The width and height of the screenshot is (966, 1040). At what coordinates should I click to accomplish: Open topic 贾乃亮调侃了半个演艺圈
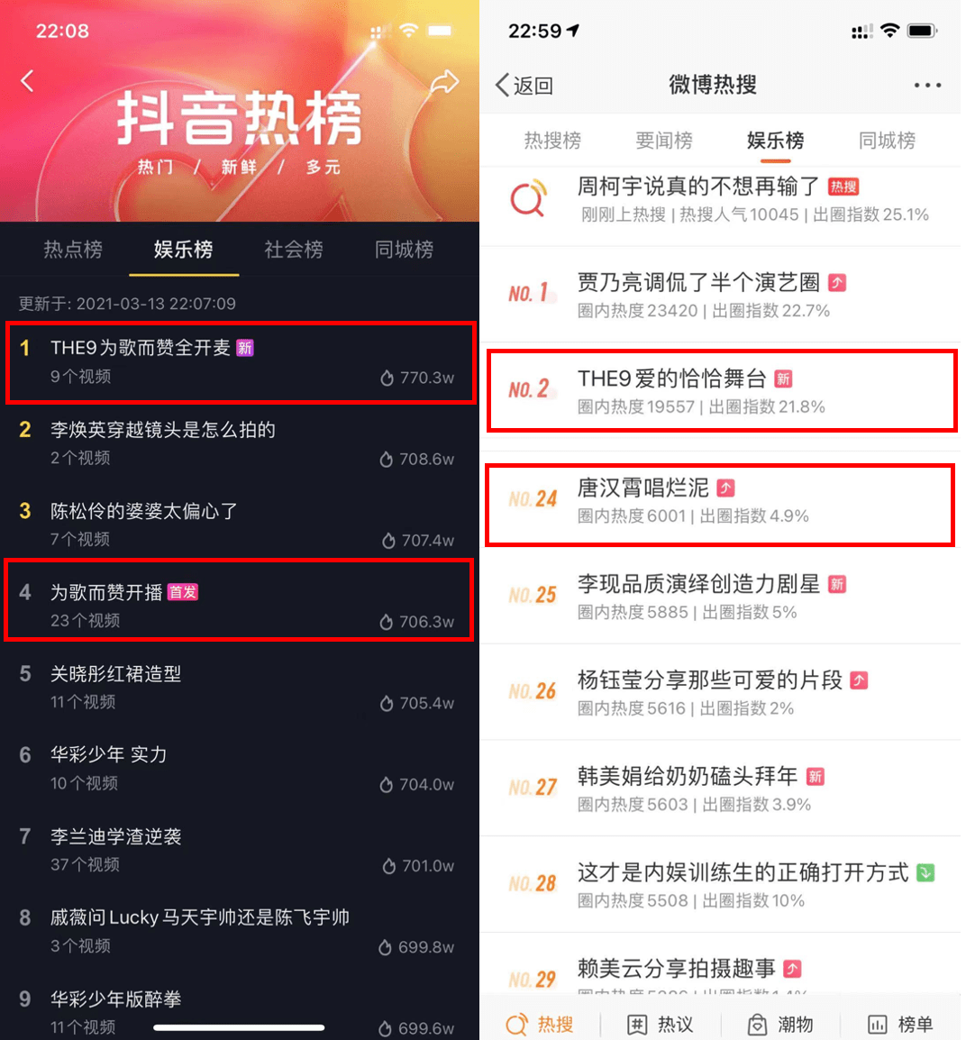[x=720, y=296]
